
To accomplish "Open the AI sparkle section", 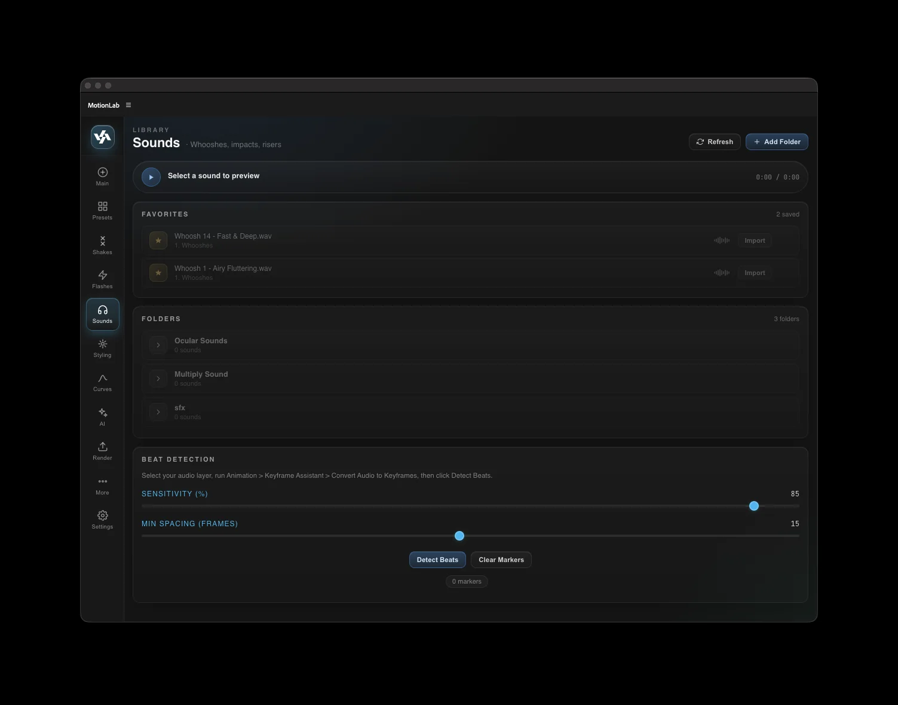I will [102, 417].
